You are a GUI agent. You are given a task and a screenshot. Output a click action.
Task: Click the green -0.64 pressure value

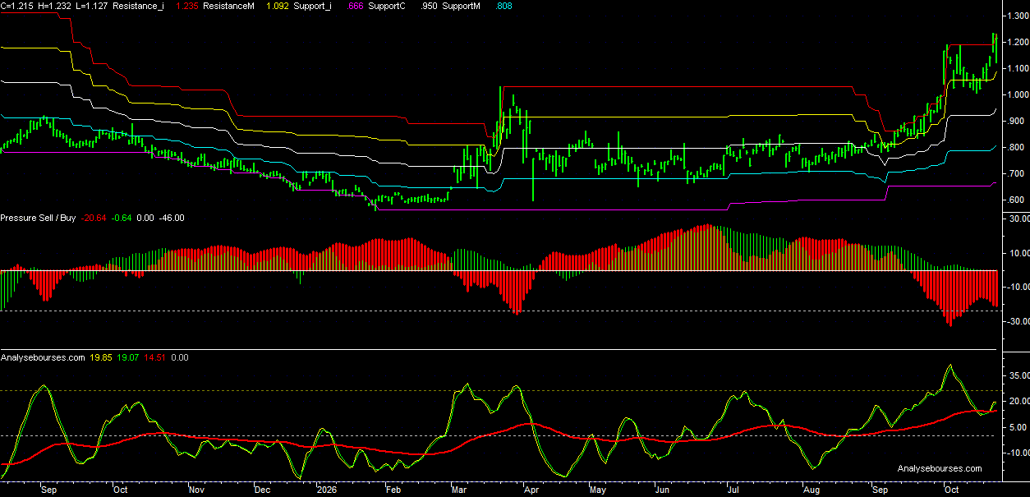point(123,218)
